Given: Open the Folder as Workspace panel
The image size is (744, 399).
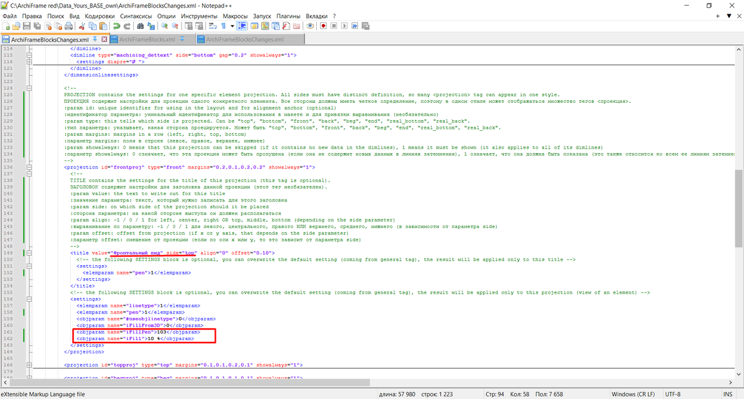Looking at the screenshot, I should click(x=296, y=26).
